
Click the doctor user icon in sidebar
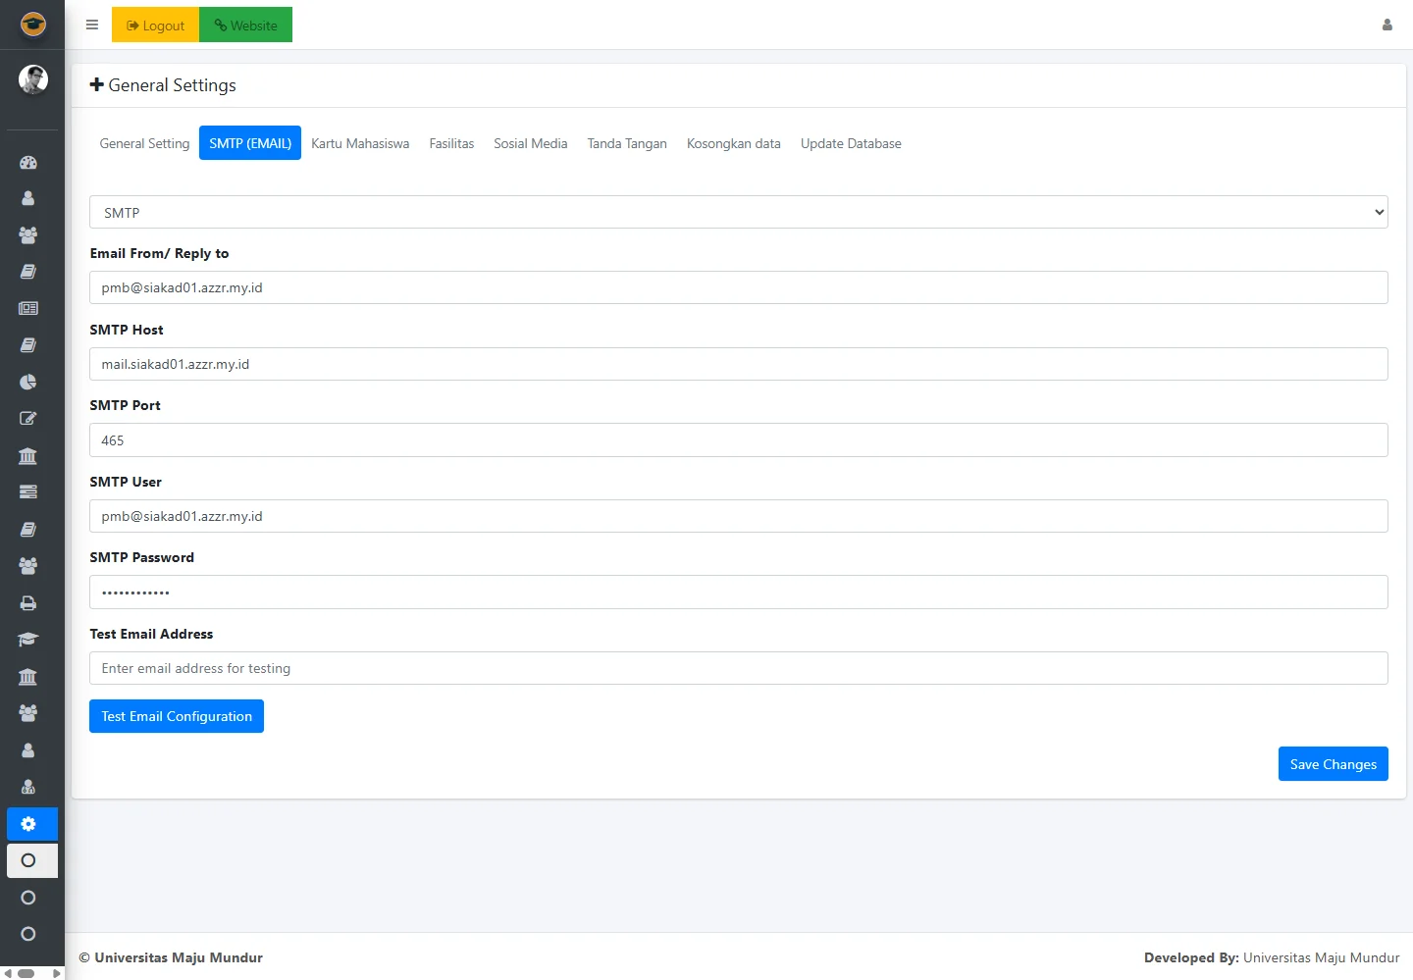[x=28, y=787]
